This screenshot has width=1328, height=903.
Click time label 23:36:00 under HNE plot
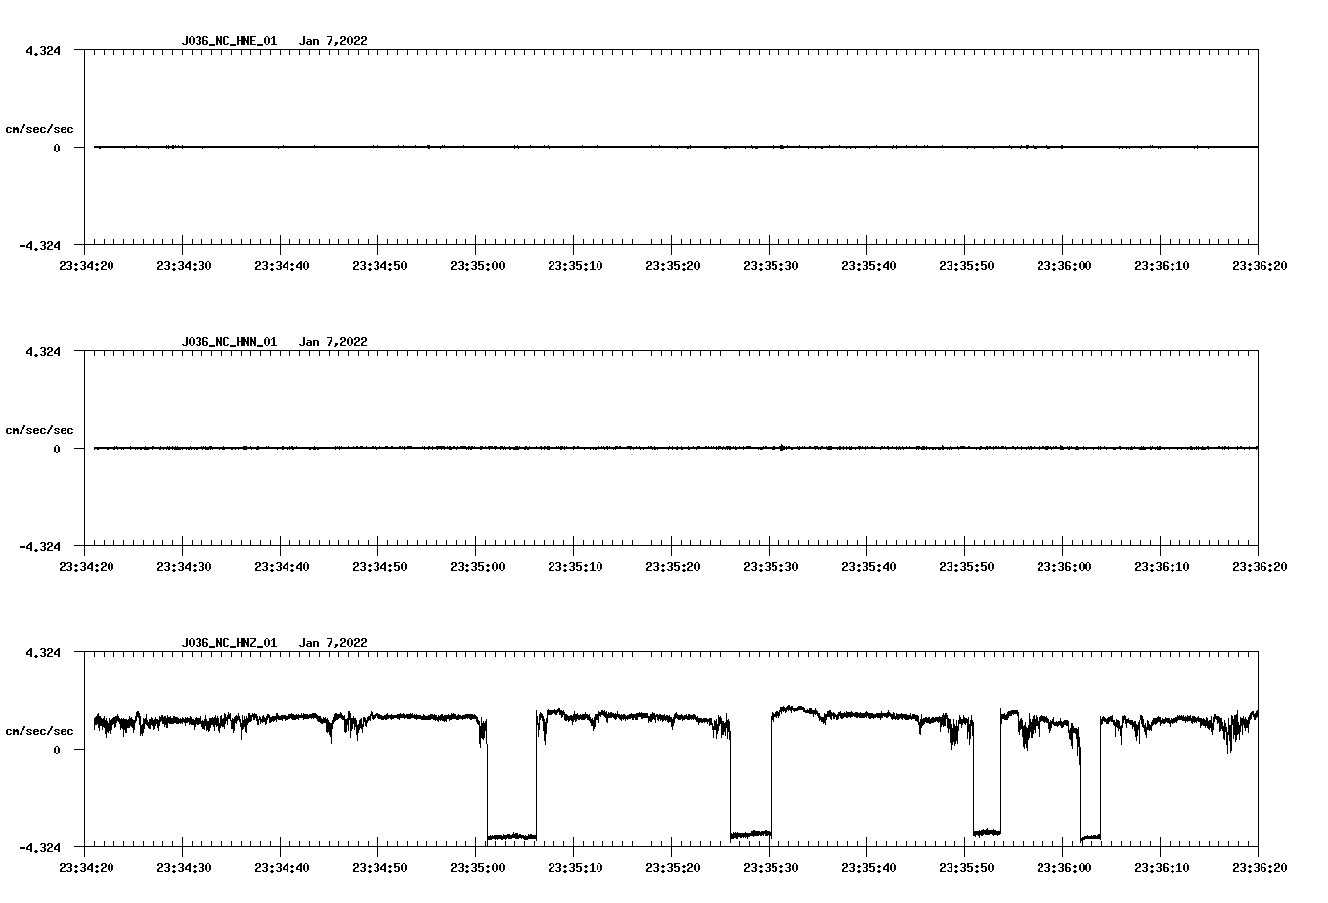[x=1063, y=265]
